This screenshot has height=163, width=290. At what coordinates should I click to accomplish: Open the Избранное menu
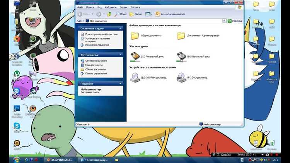[111, 7]
